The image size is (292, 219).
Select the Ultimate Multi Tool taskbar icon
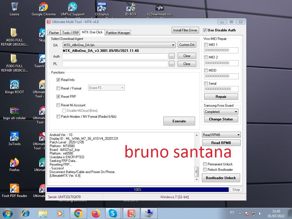131,213
